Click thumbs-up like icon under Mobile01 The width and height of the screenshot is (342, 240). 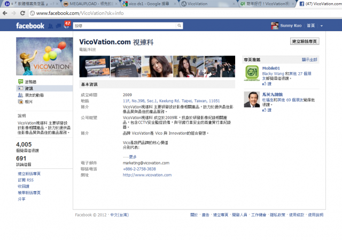click(x=264, y=84)
